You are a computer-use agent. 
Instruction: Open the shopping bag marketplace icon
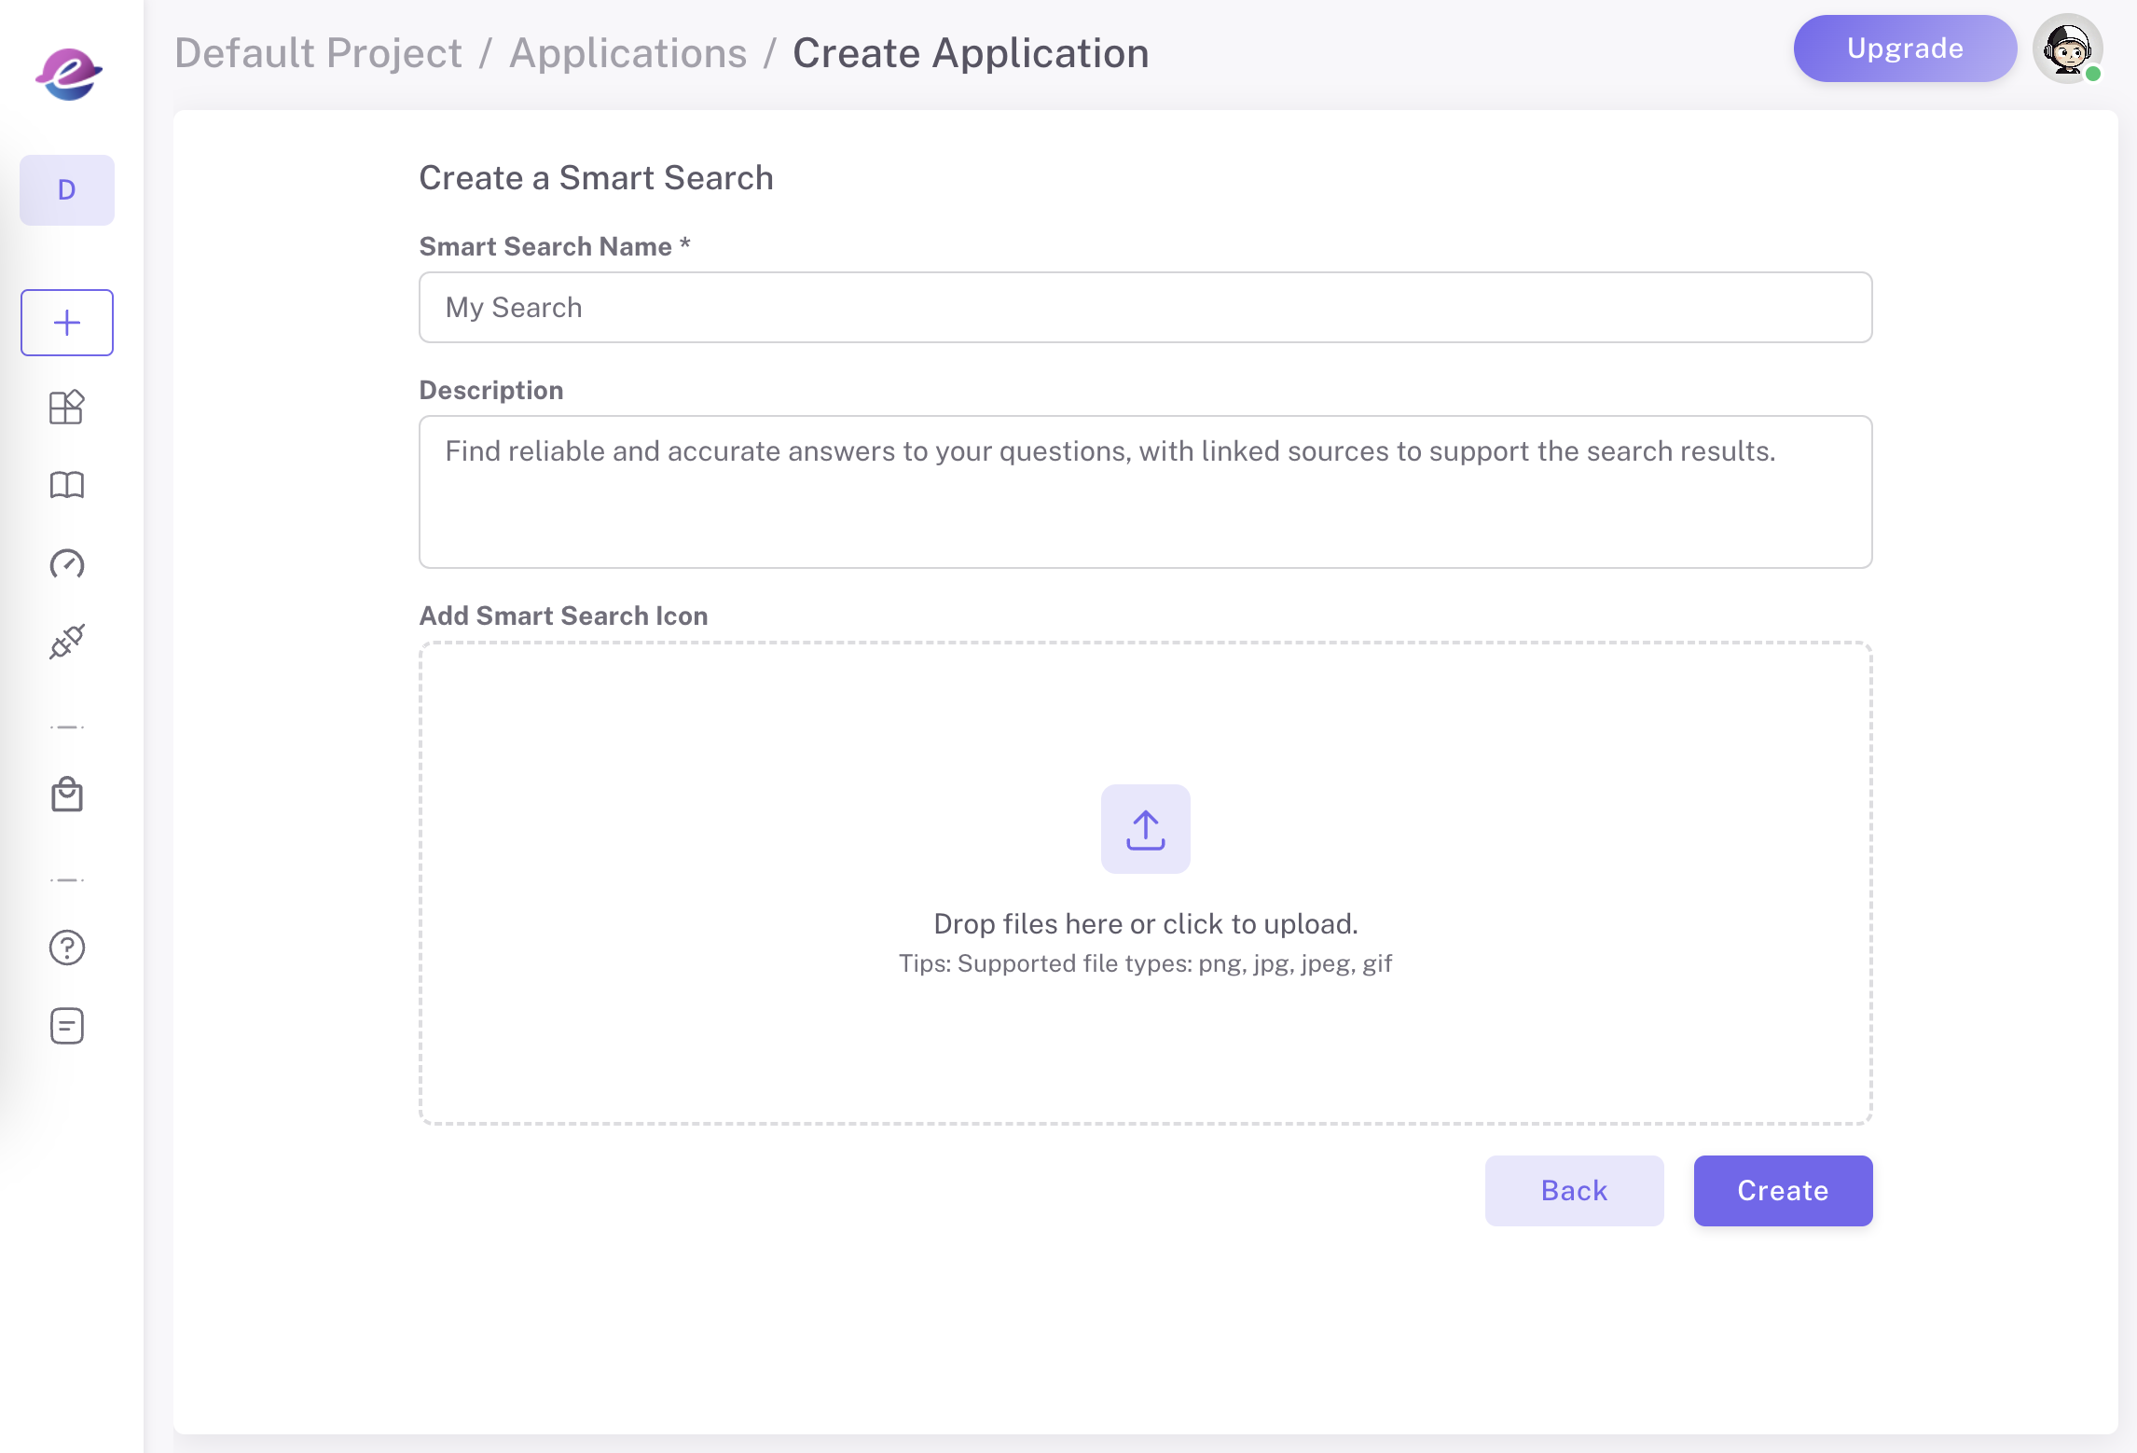(67, 795)
